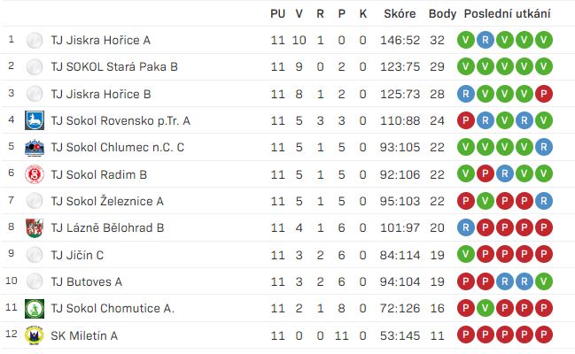Click SK Miletín A team logo
Screen dimensions: 575x354
(35, 335)
